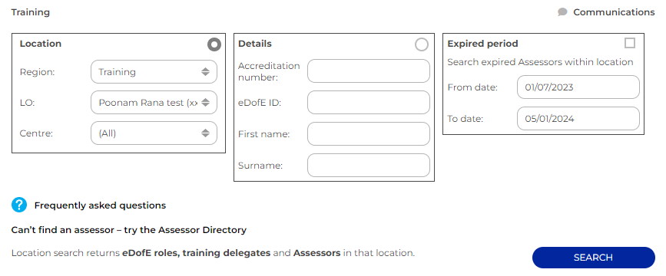Click the Communications speech bubble icon
Image resolution: width=666 pixels, height=276 pixels.
[562, 12]
